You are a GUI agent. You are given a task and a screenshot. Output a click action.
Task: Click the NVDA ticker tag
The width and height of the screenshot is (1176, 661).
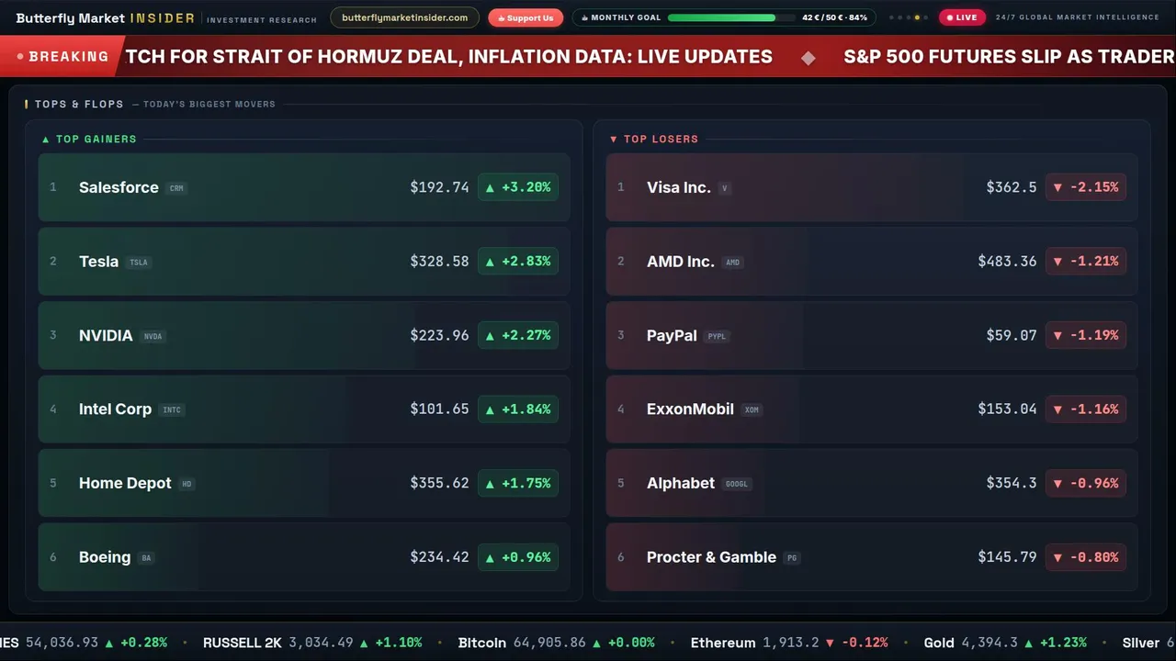(x=153, y=336)
